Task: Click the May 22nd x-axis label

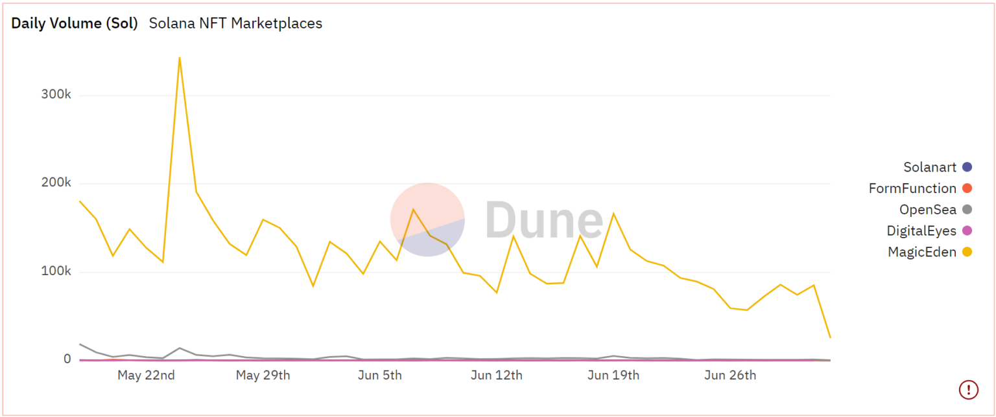Action: [146, 375]
